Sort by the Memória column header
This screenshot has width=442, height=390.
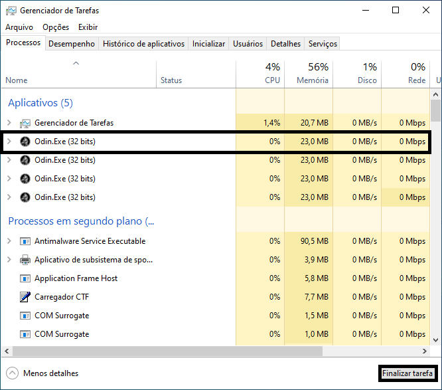point(309,74)
